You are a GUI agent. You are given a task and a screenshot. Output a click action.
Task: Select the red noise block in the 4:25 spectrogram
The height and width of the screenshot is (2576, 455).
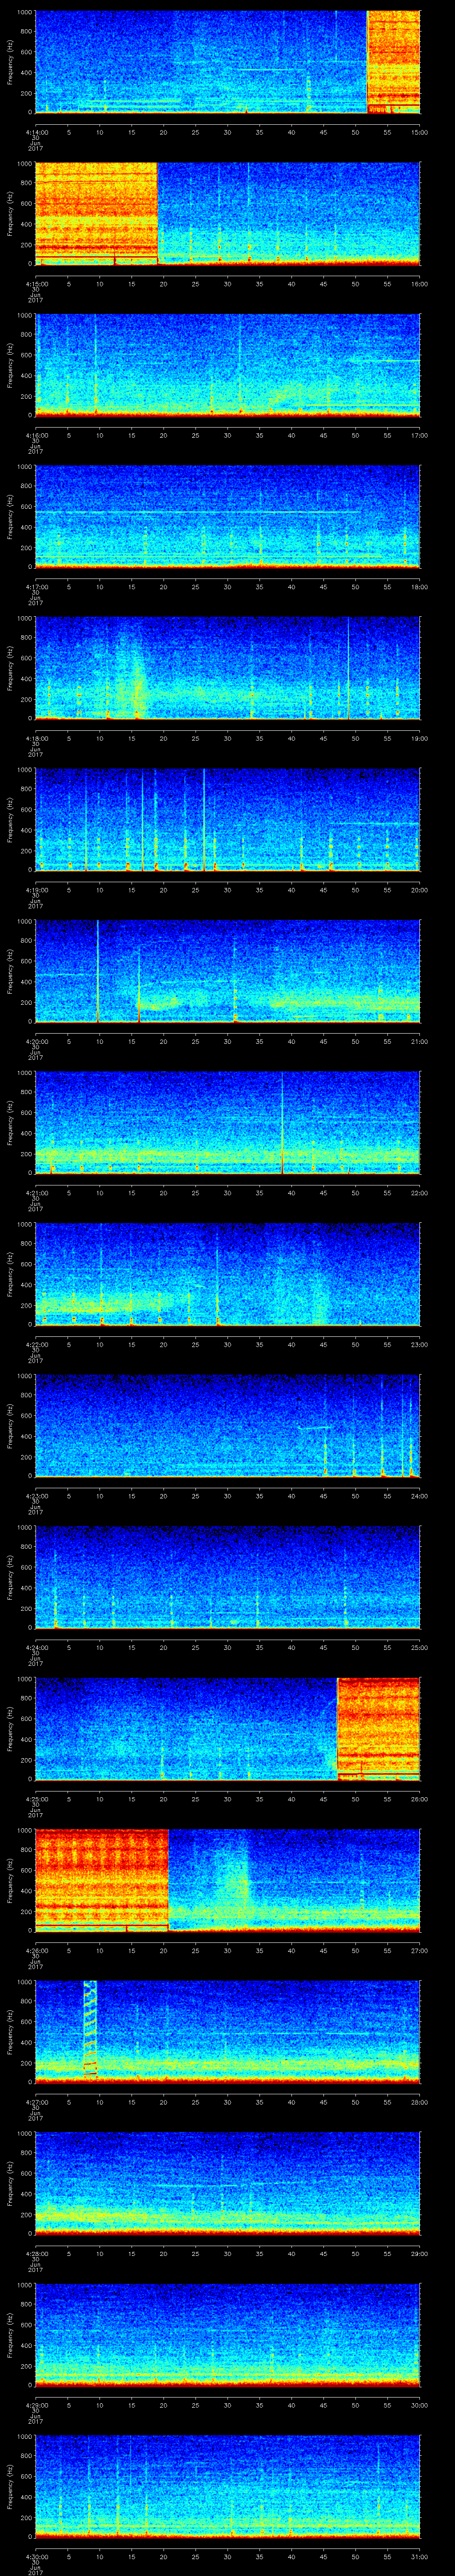tap(378, 1727)
